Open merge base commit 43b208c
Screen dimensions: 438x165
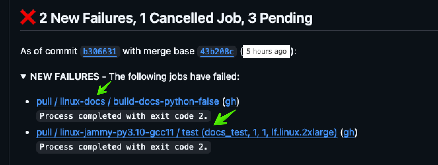(217, 52)
